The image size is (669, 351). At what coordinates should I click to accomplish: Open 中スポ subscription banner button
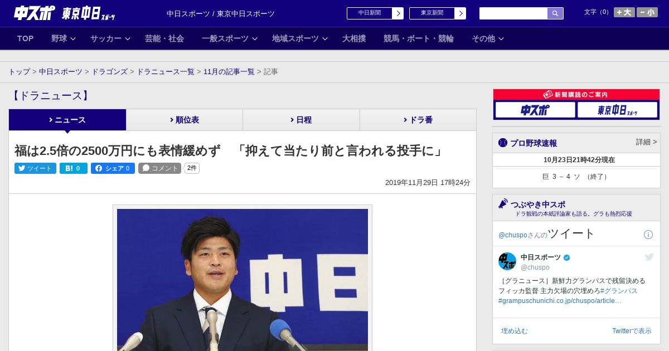535,110
